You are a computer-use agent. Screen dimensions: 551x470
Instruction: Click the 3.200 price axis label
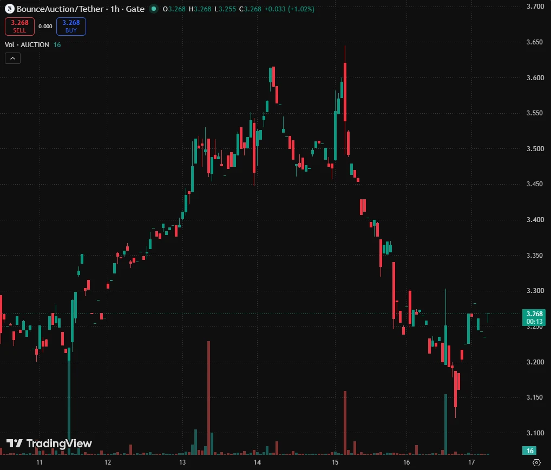[535, 362]
